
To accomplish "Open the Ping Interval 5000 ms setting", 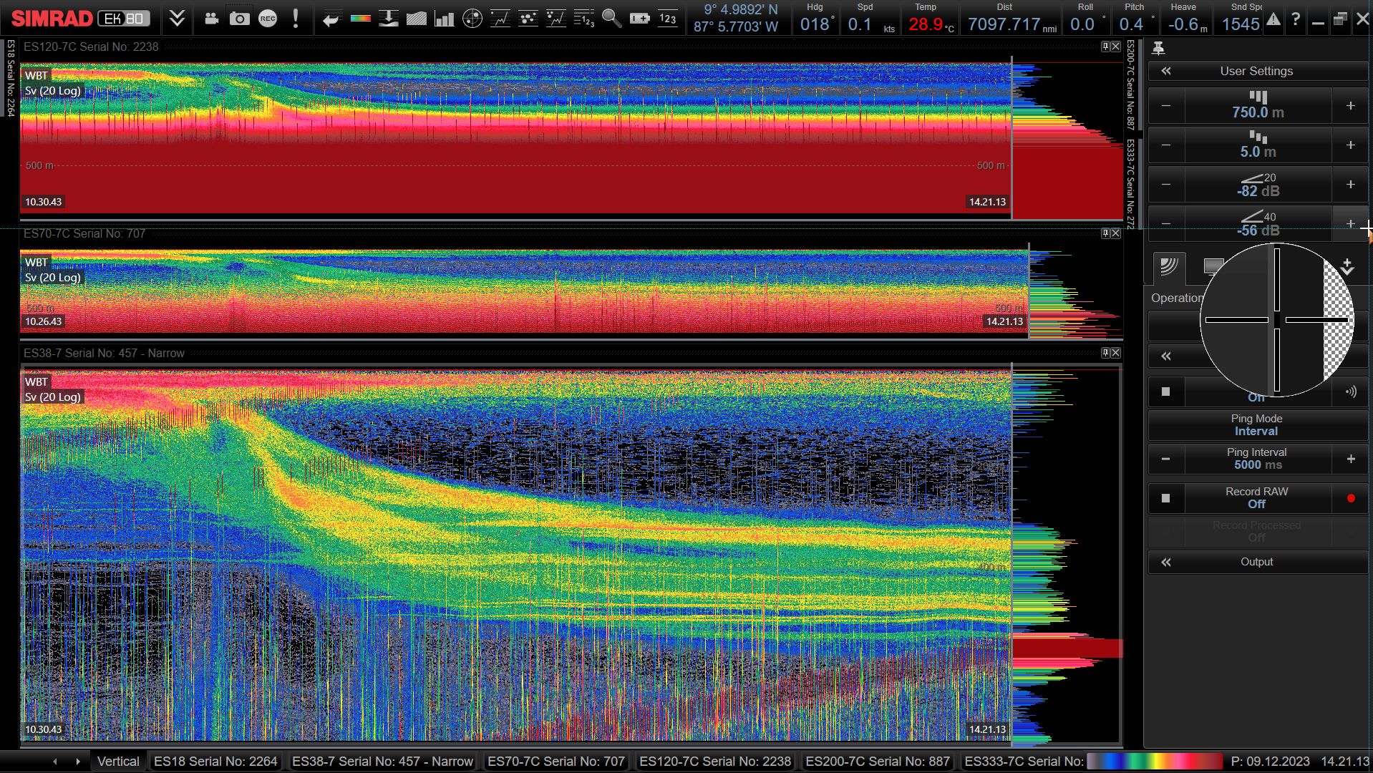I will pos(1258,459).
